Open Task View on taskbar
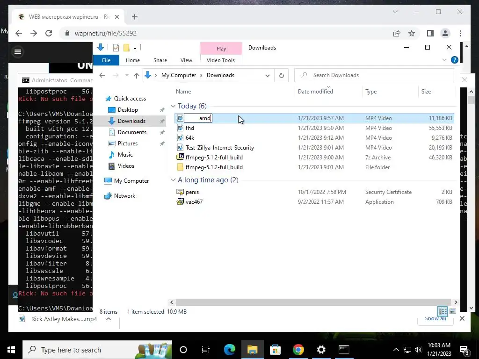Viewport: 479px width, 359px height. point(206,350)
